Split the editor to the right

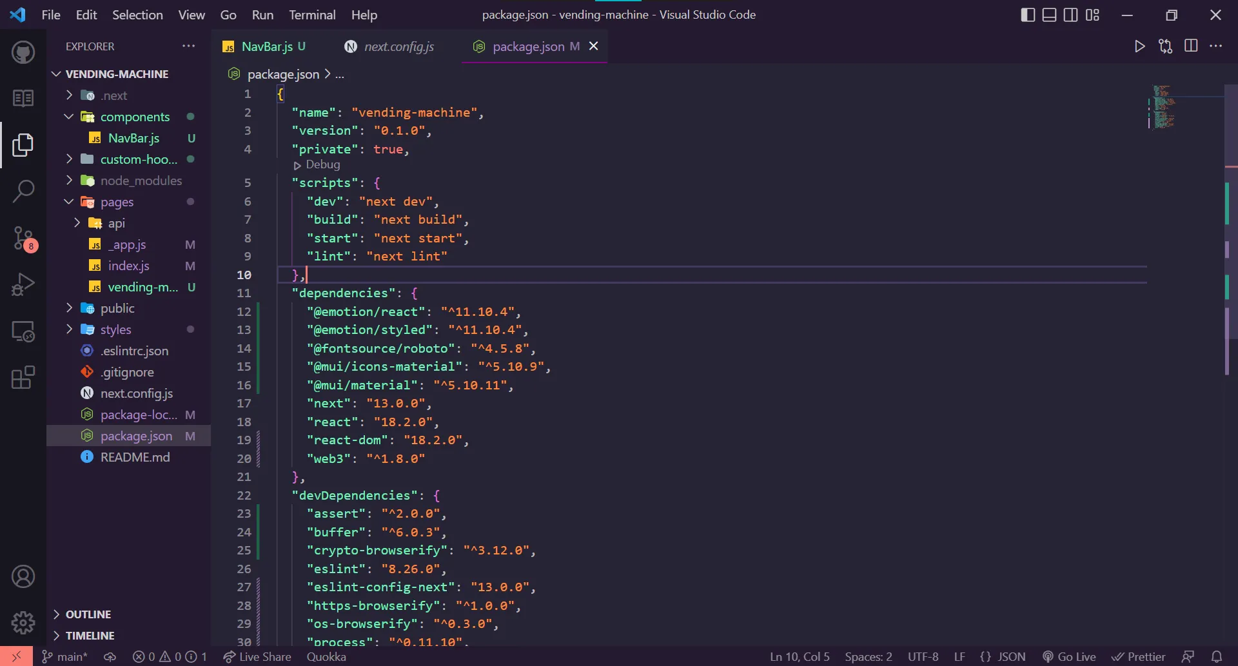tap(1191, 46)
